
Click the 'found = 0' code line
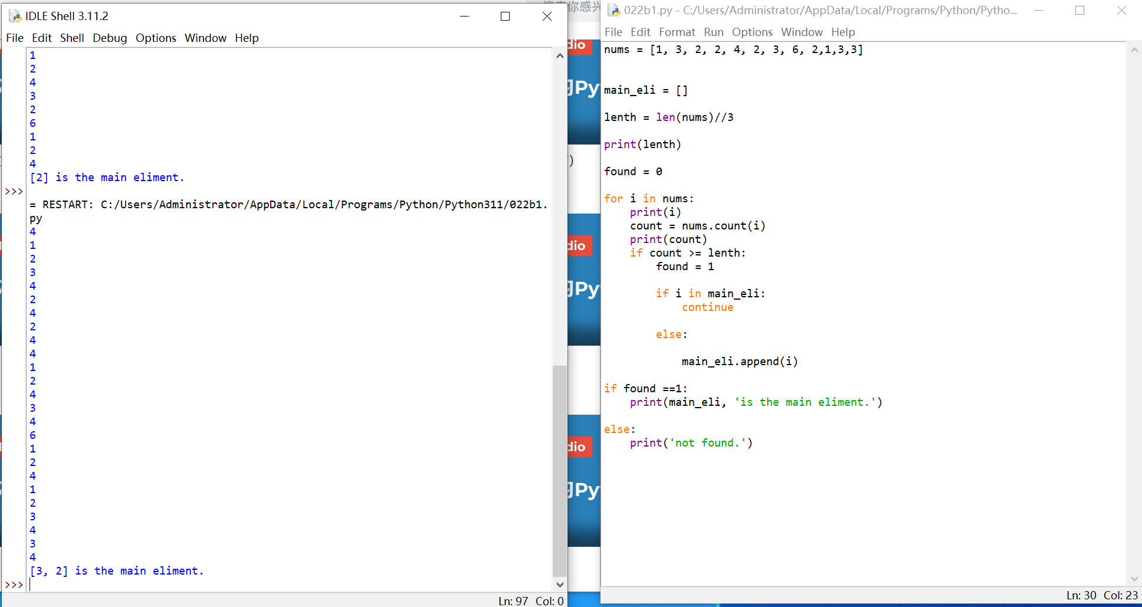(x=633, y=172)
